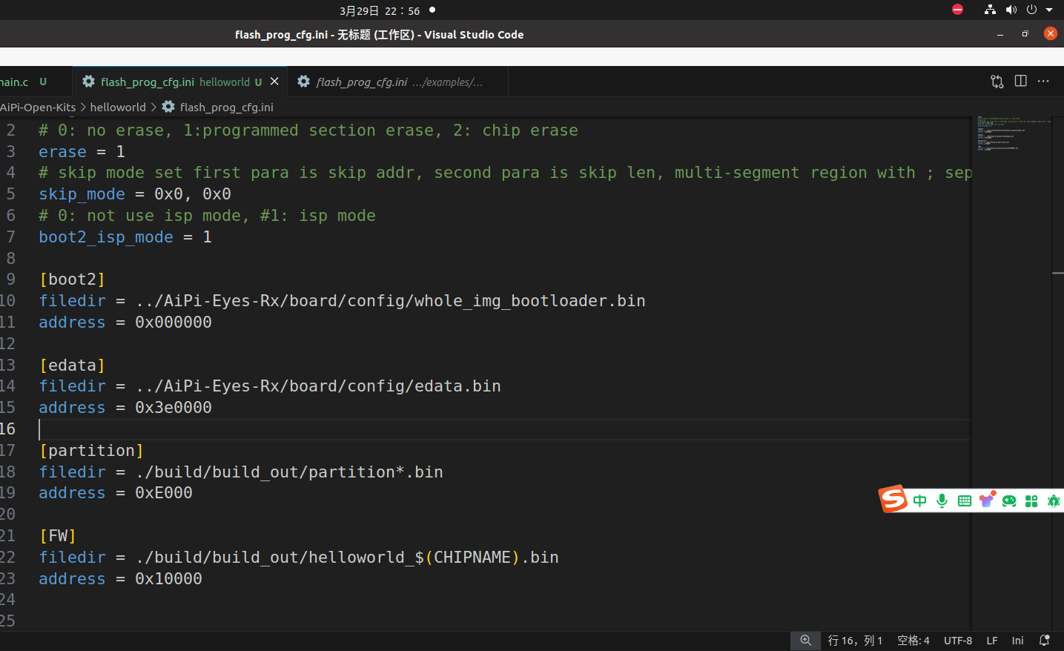Click the 'skip_mode = 0x0, 0x0' line

[135, 194]
